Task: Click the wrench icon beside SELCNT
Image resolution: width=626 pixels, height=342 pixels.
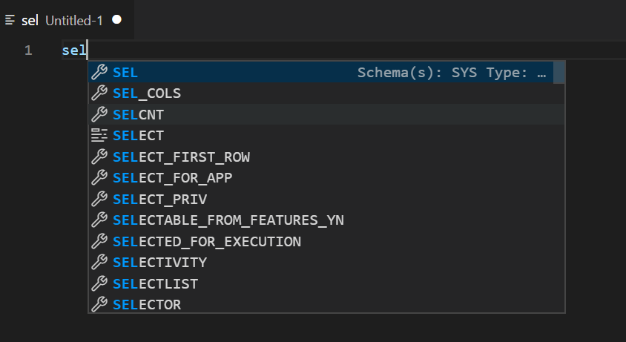Action: tap(99, 115)
